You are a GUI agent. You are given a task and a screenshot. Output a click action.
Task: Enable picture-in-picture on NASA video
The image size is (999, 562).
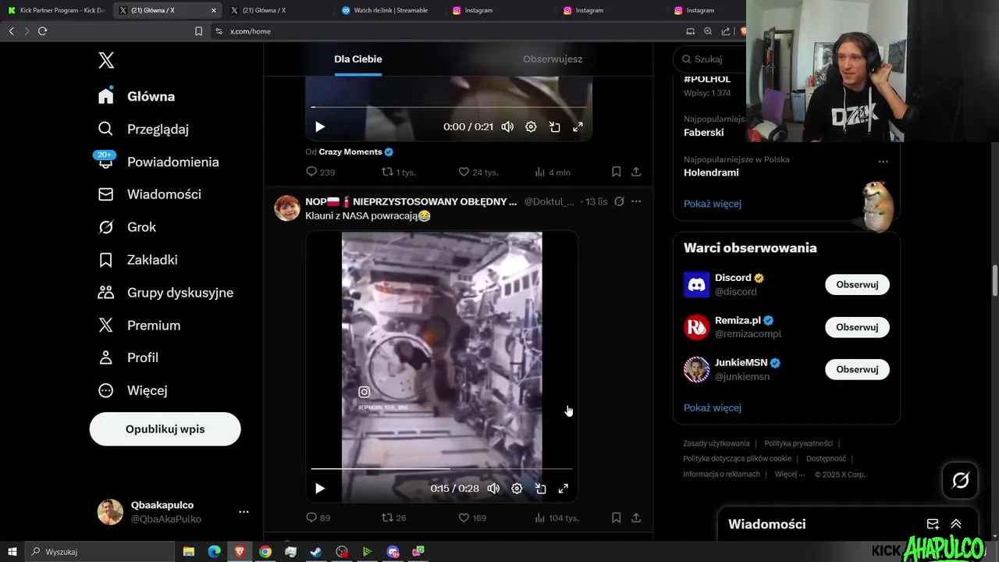pos(540,488)
